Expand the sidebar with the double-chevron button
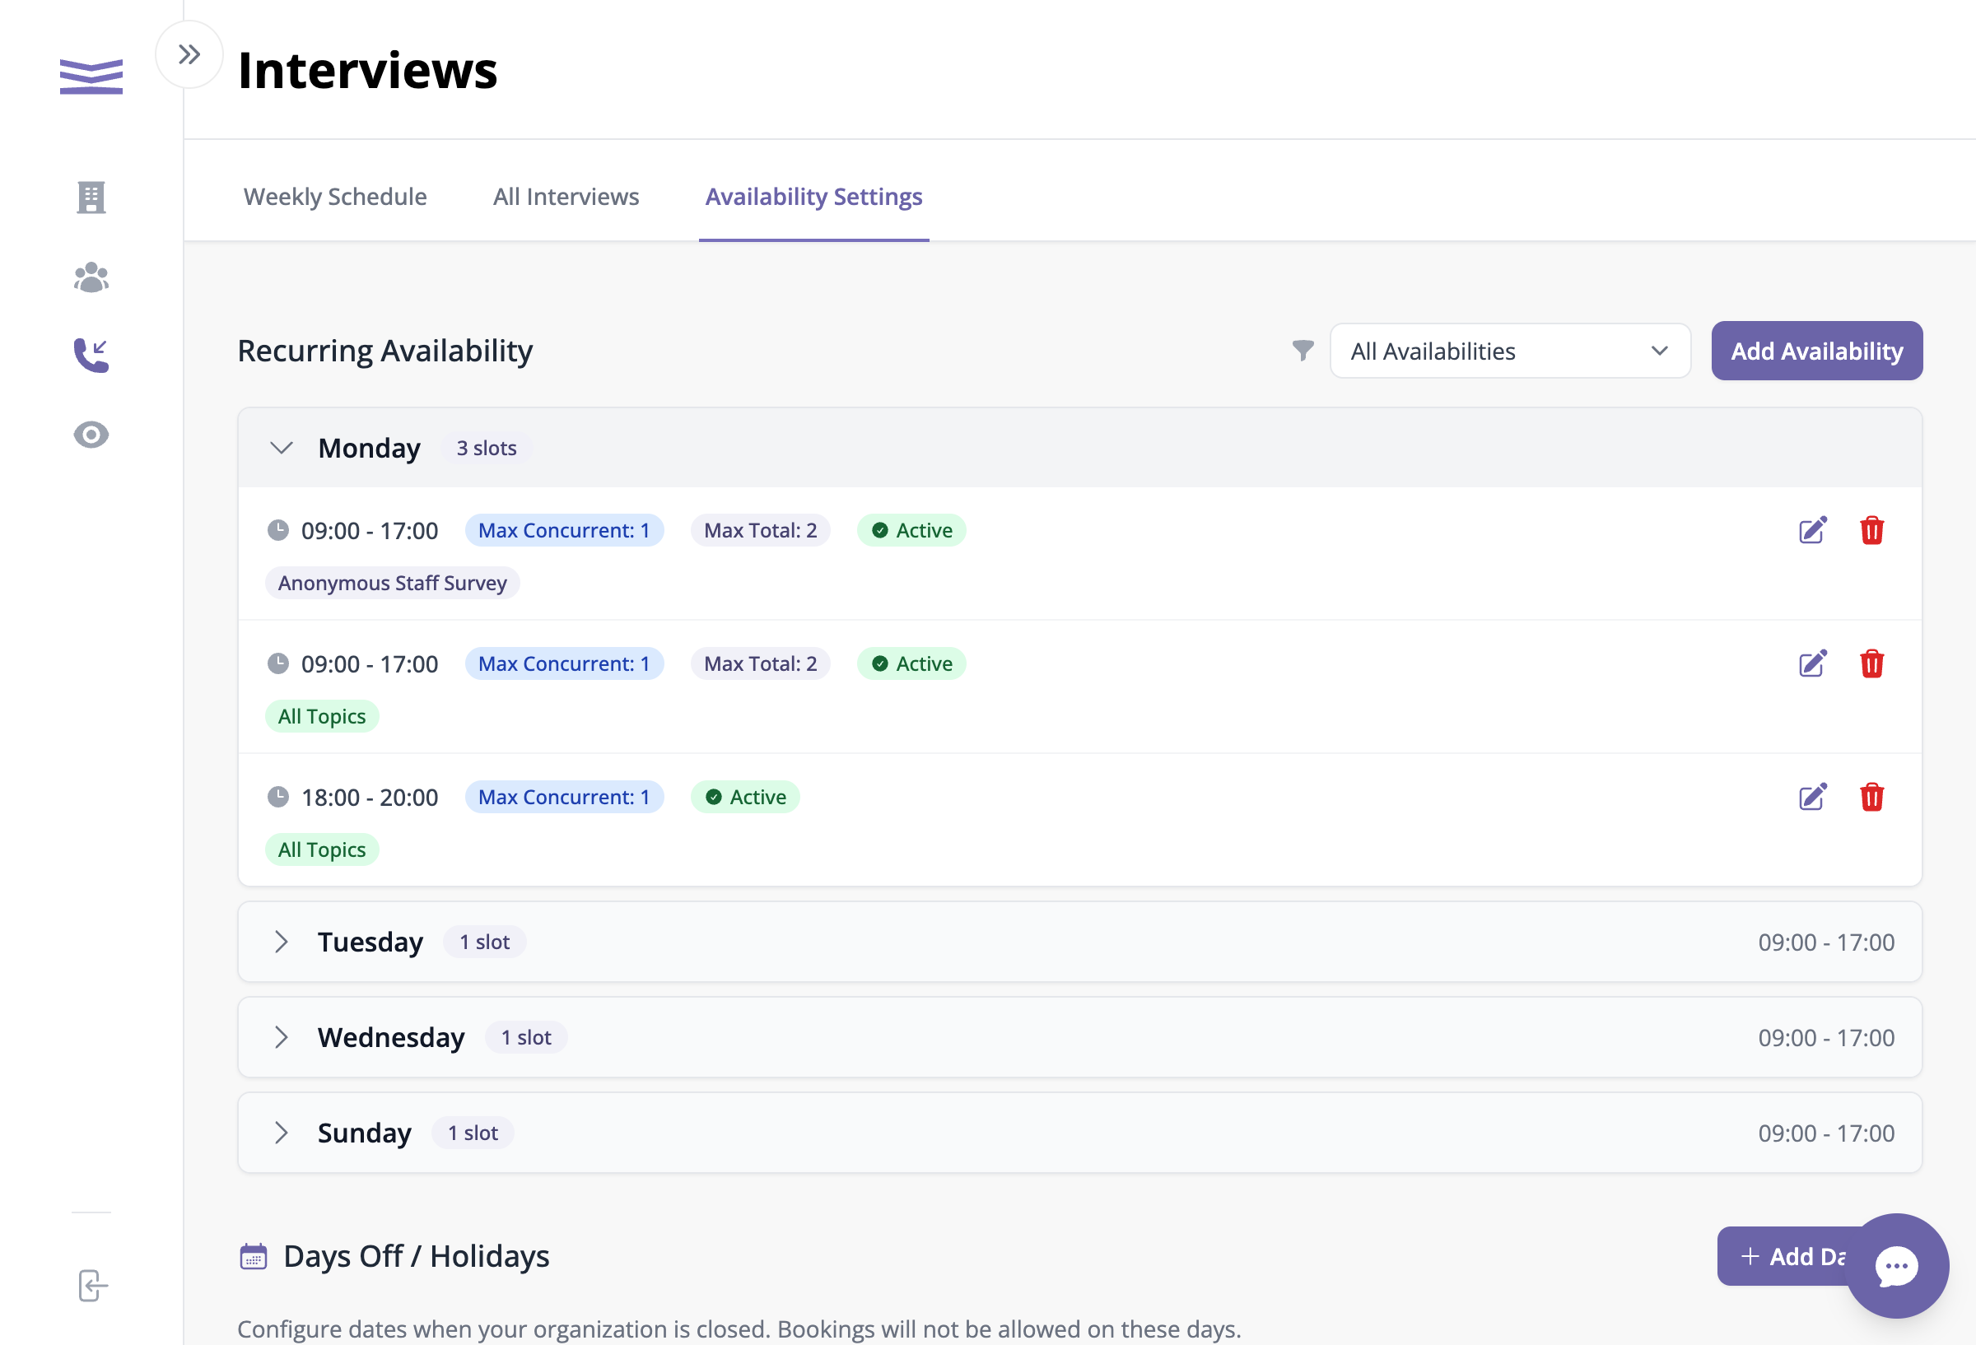This screenshot has width=1976, height=1345. click(x=189, y=54)
